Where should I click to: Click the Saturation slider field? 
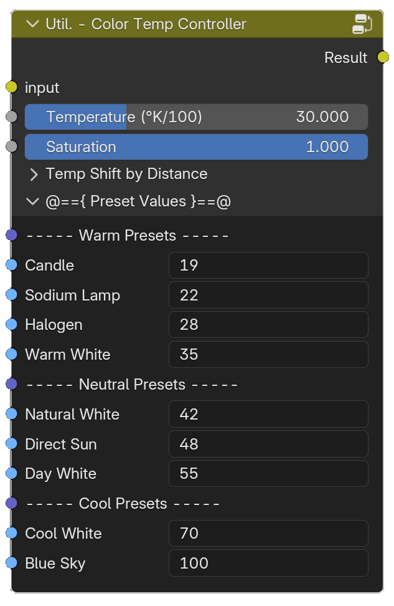click(x=197, y=147)
